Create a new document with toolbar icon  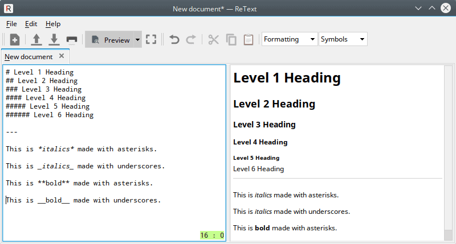(x=15, y=40)
